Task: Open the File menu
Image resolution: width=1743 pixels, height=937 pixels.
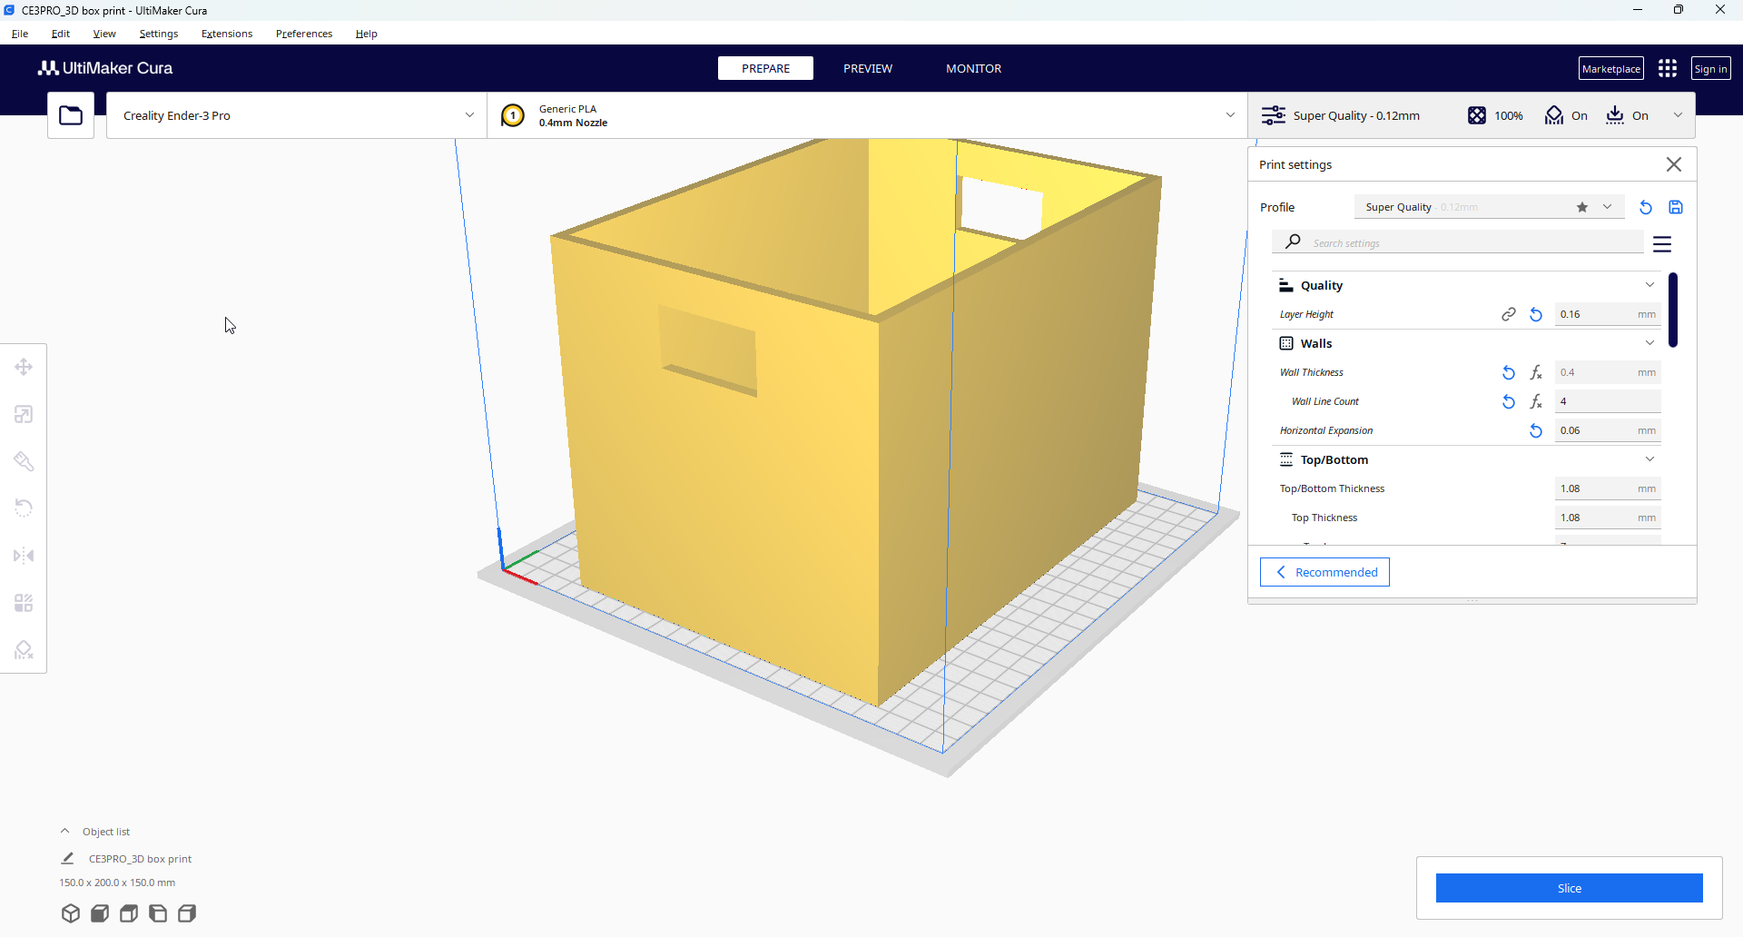Action: pyautogui.click(x=20, y=34)
